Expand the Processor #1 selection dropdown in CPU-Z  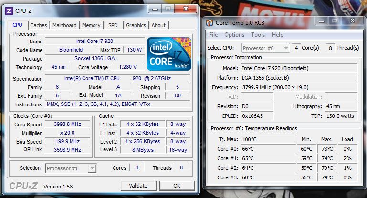(x=92, y=168)
